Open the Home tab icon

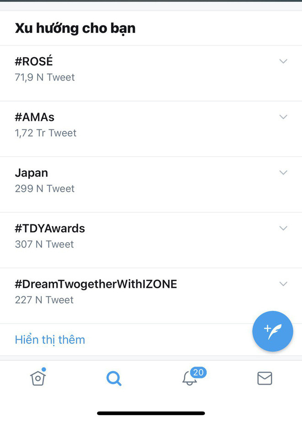pyautogui.click(x=38, y=378)
